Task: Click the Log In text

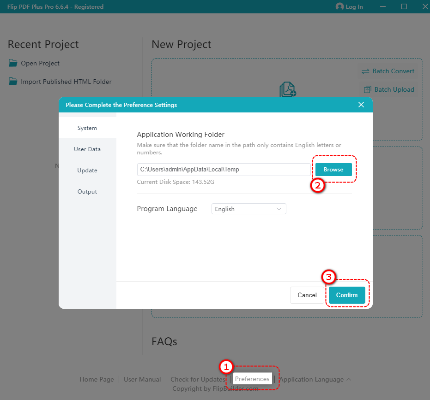Action: (x=354, y=7)
